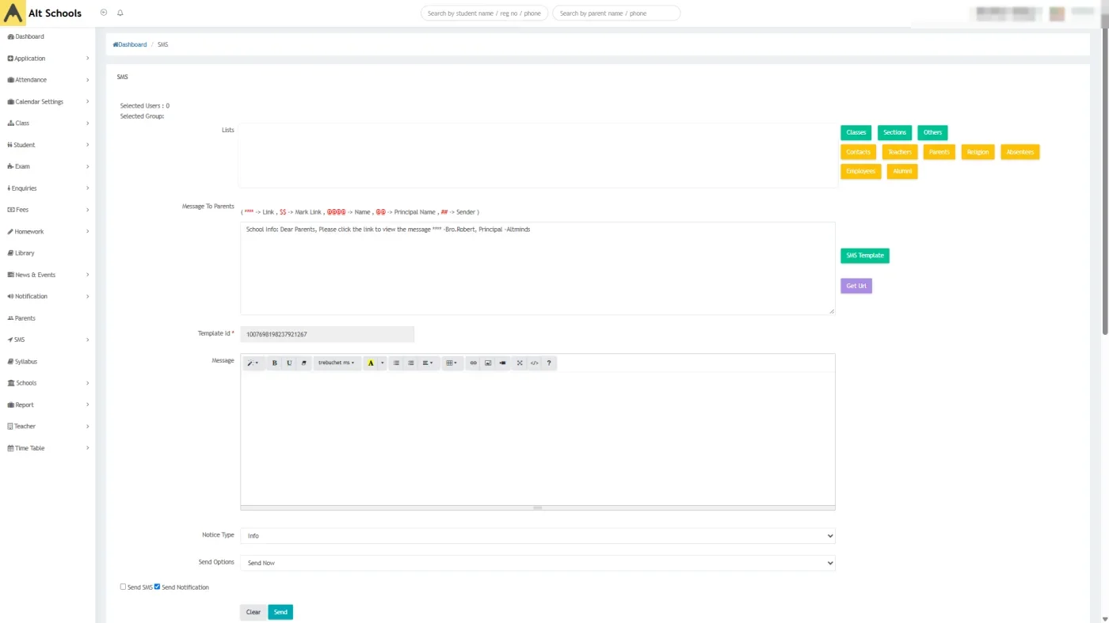Click the Dashboard breadcrumb link
This screenshot has width=1109, height=623.
130,44
